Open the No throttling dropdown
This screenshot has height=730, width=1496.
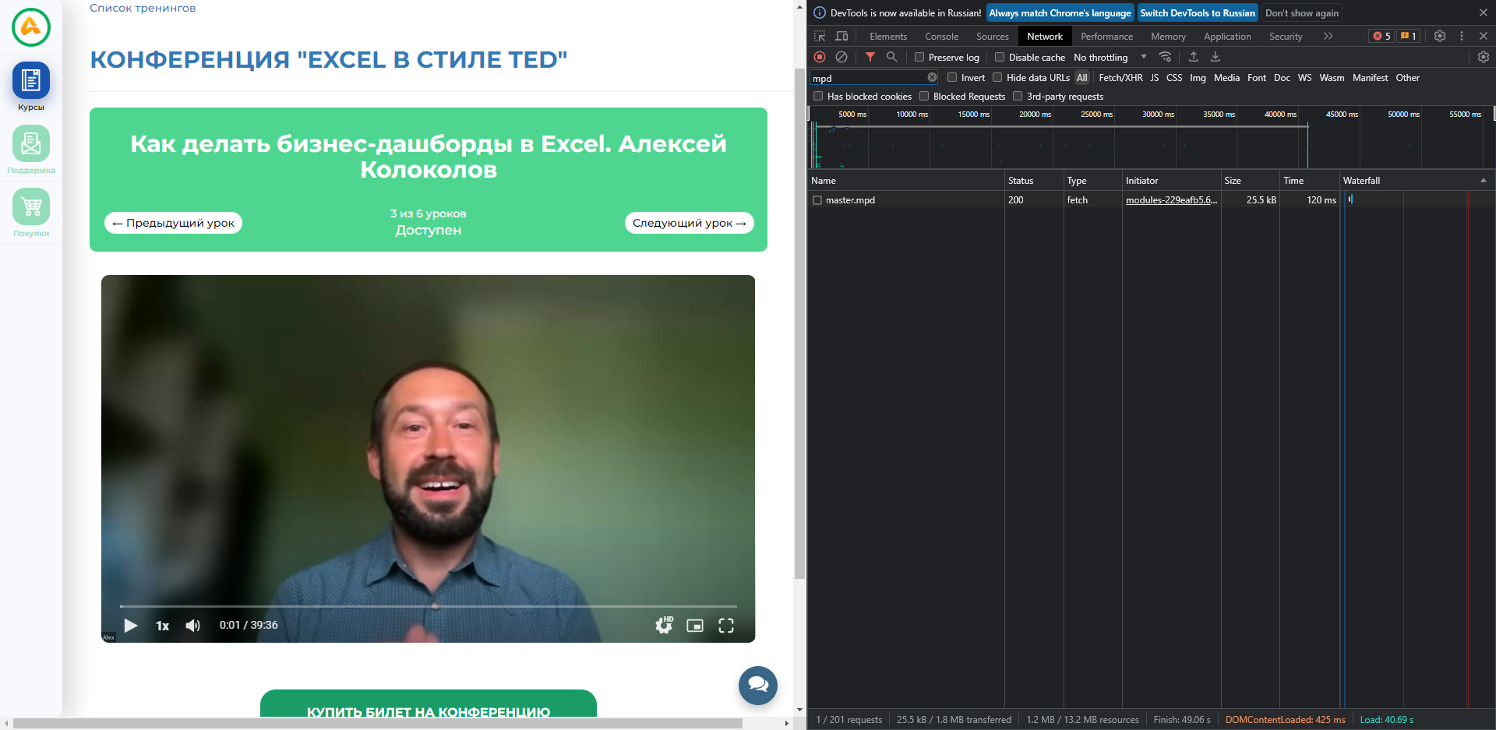coord(1110,57)
